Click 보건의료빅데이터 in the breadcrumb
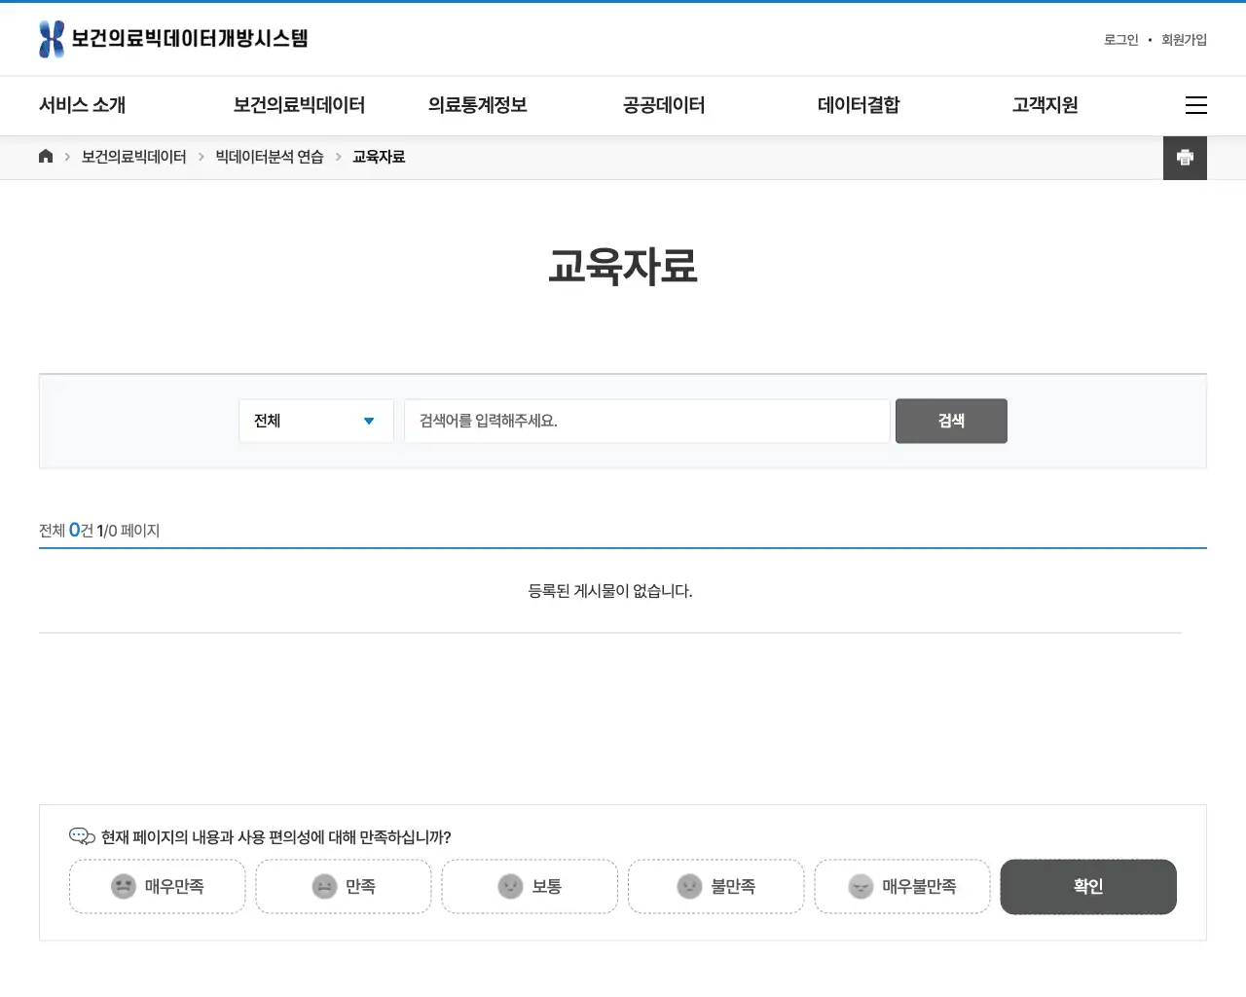The height and width of the screenshot is (997, 1246). coord(134,157)
